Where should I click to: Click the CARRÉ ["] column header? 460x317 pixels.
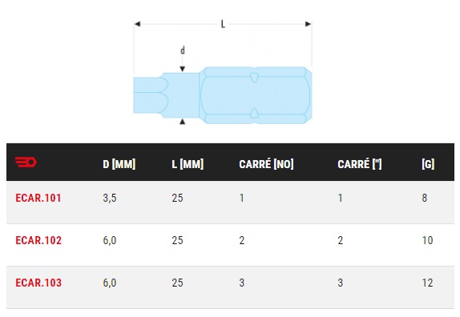tap(360, 164)
